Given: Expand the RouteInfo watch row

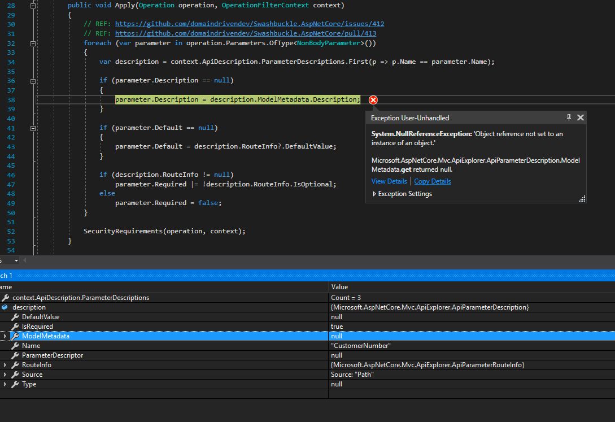Looking at the screenshot, I should [5, 365].
